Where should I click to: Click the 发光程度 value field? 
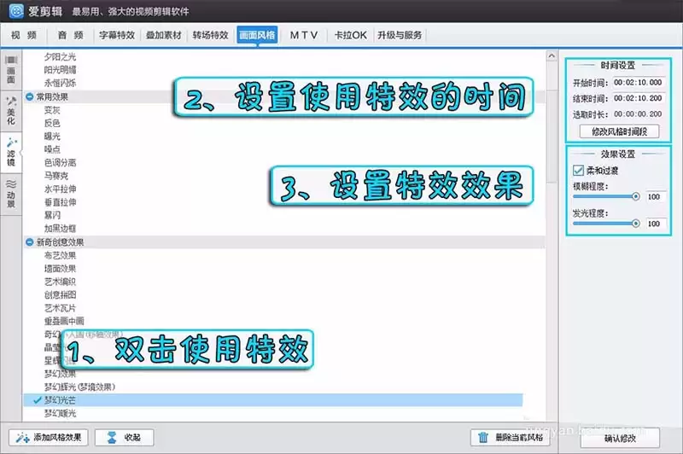[656, 224]
